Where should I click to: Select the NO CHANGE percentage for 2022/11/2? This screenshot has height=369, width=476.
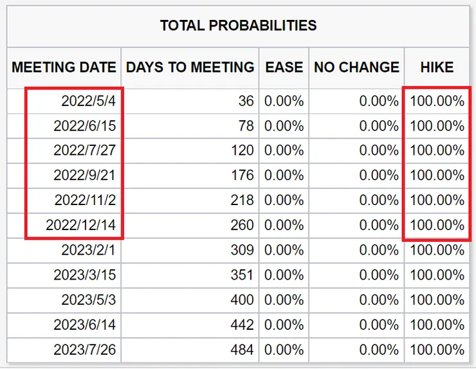(x=379, y=201)
